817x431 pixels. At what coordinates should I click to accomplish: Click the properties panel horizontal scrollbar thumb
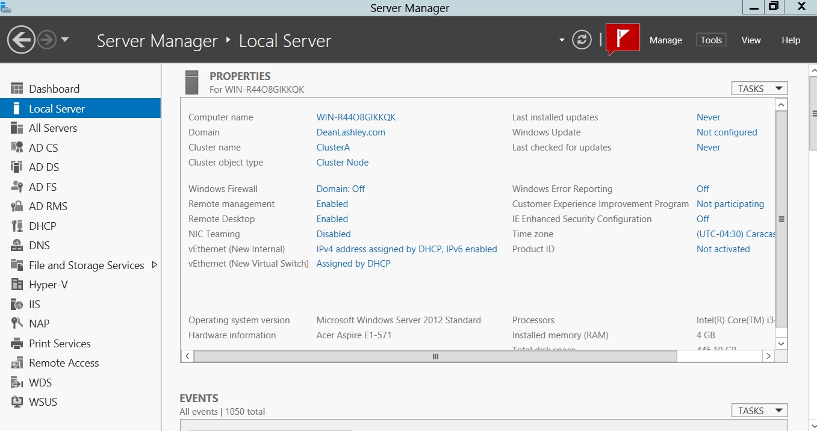pyautogui.click(x=435, y=356)
